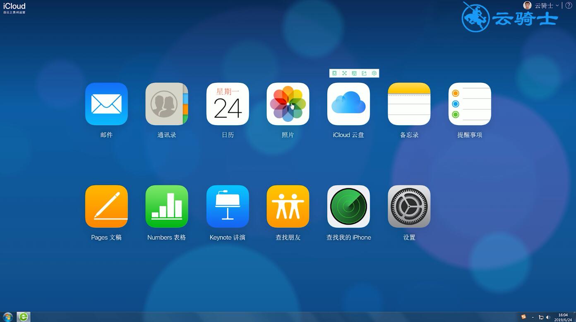Click the iCloud logo text
This screenshot has height=322, width=576.
click(x=14, y=6)
